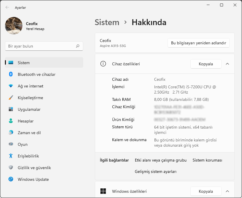Screen dimensions: 242x198
Task: Click the Wi-Fi network icon
Action: (11, 86)
